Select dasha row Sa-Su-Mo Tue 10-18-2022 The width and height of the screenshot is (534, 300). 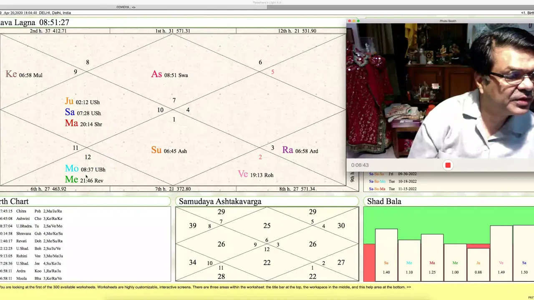point(393,181)
